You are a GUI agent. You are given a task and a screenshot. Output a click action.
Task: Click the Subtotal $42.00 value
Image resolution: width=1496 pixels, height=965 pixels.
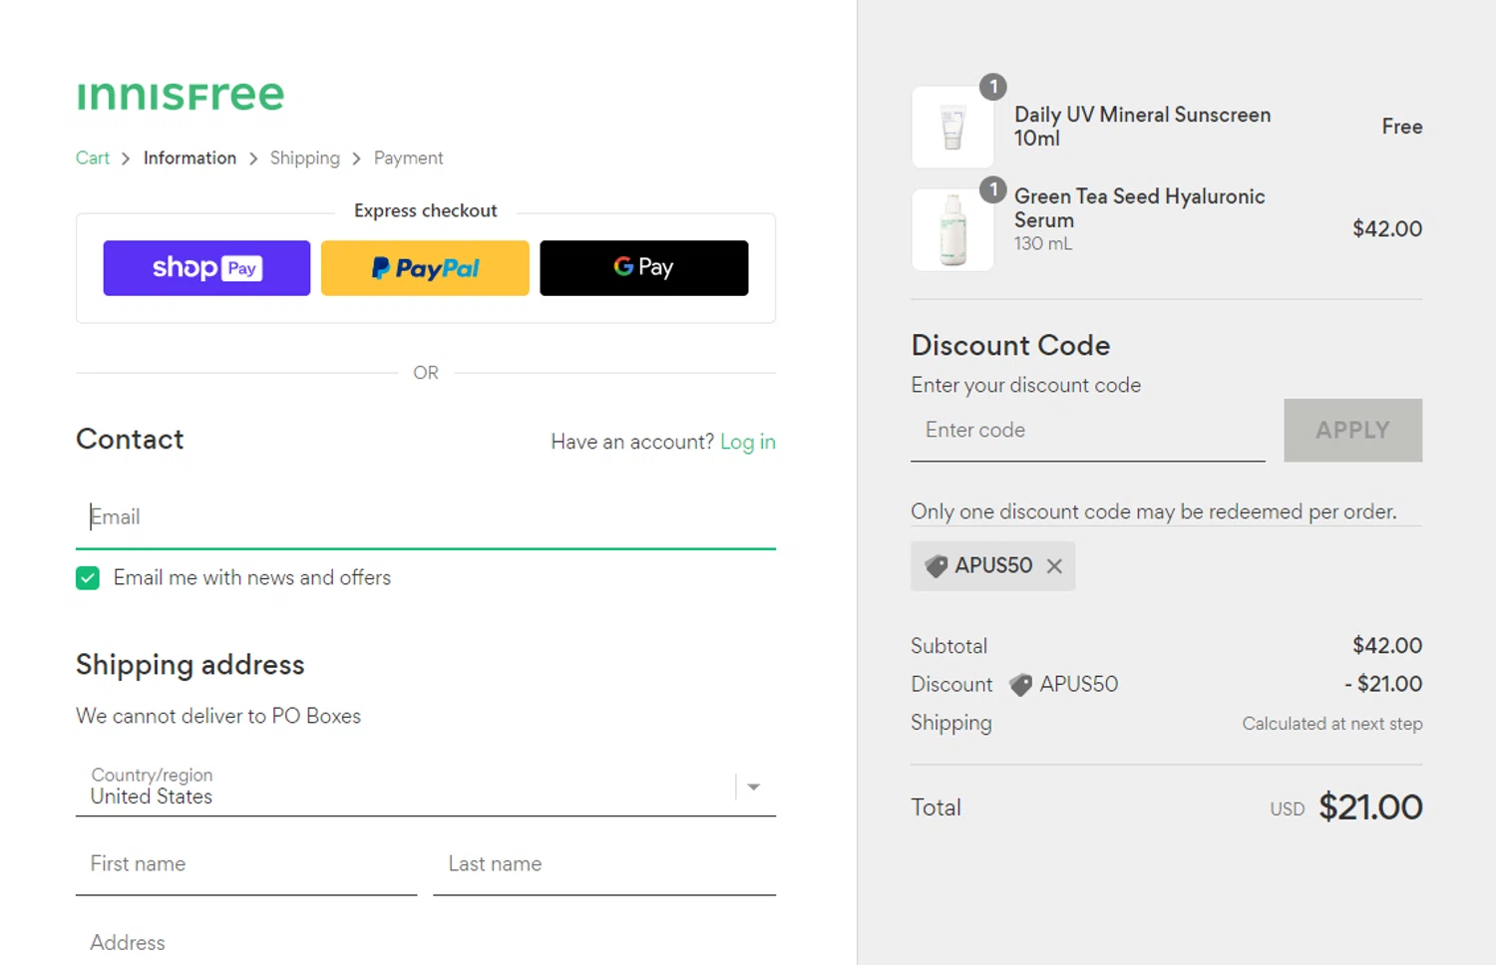[x=1387, y=645]
